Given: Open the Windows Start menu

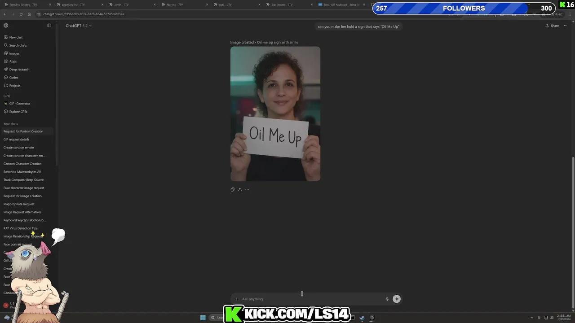Looking at the screenshot, I should [x=203, y=318].
